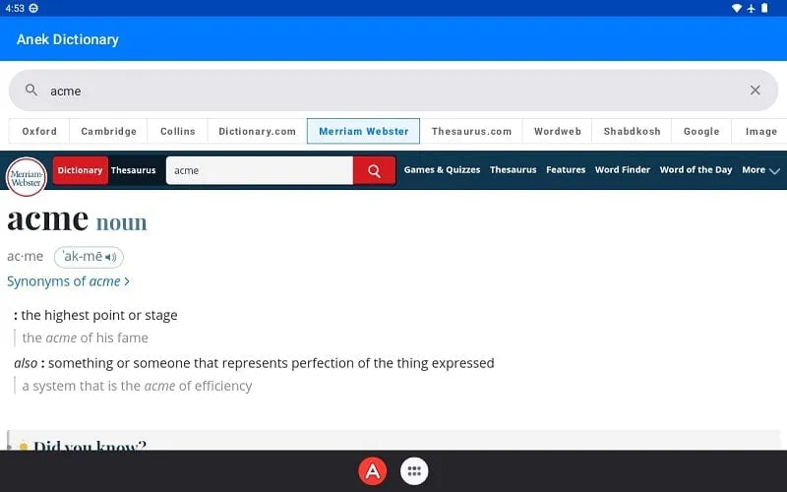The width and height of the screenshot is (787, 492).
Task: Switch to the Thesaurus.com tab
Action: click(x=471, y=131)
